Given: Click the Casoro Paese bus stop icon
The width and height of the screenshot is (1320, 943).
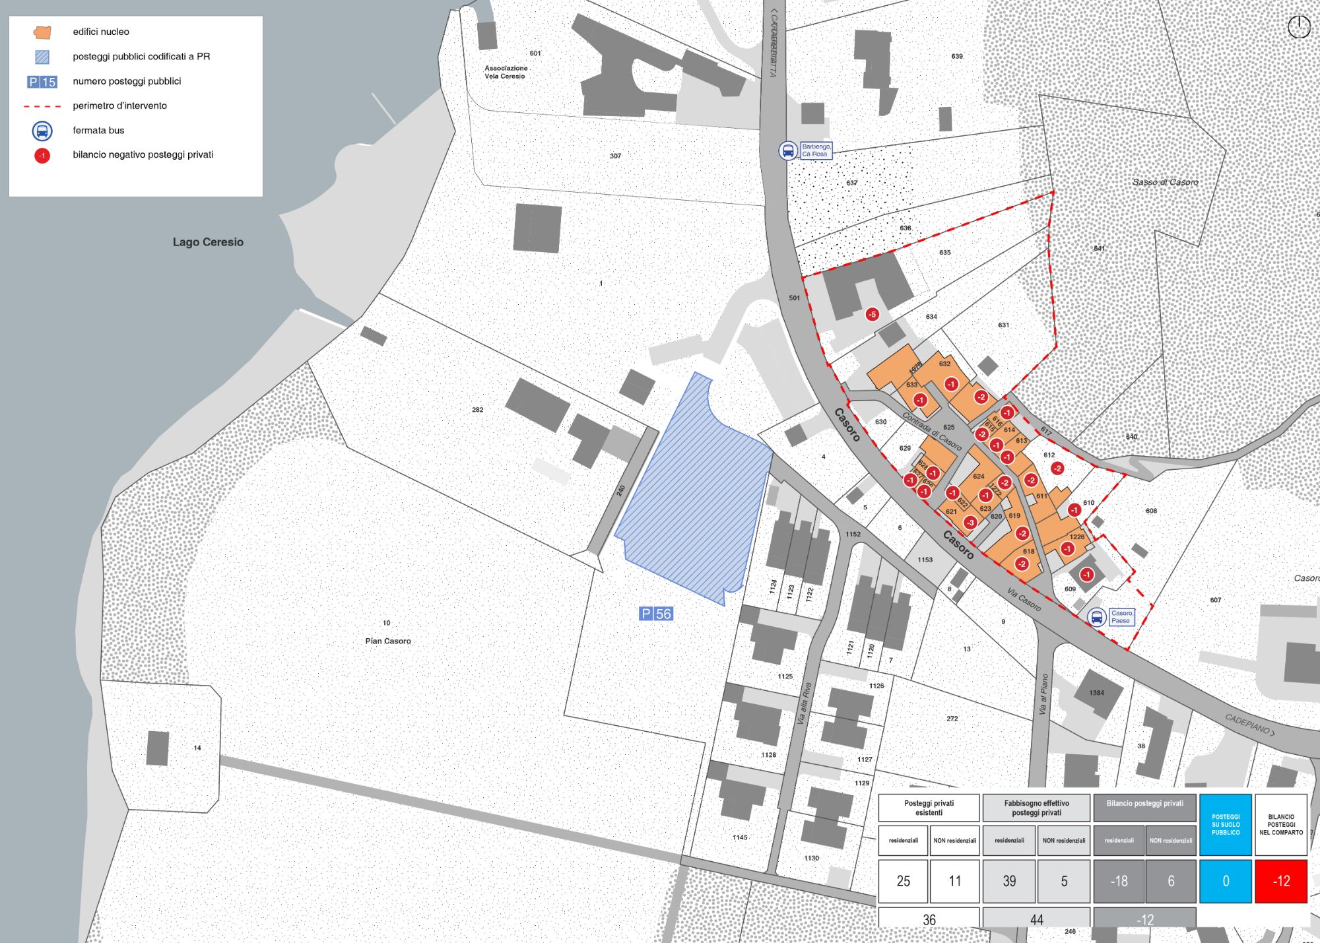Looking at the screenshot, I should point(1096,617).
